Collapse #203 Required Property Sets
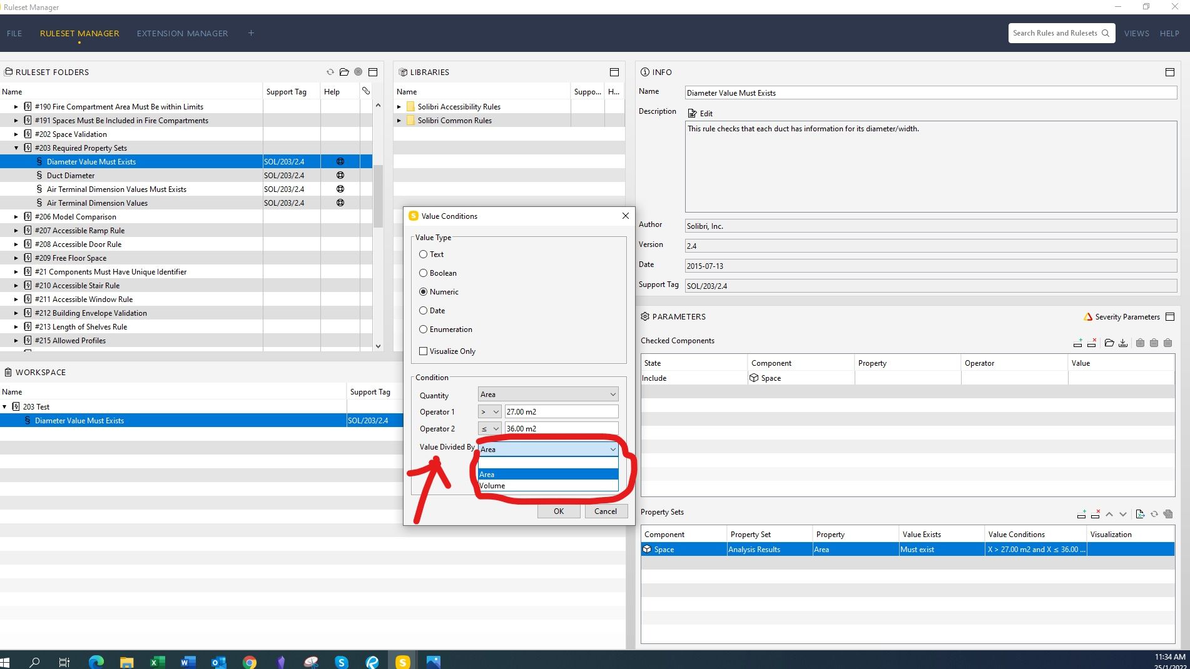The image size is (1190, 669). pyautogui.click(x=16, y=148)
